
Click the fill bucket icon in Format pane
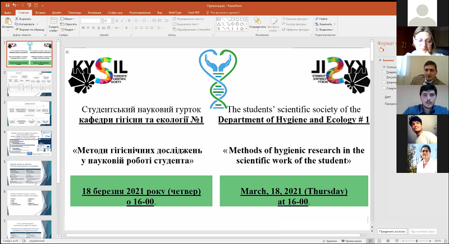pyautogui.click(x=381, y=50)
